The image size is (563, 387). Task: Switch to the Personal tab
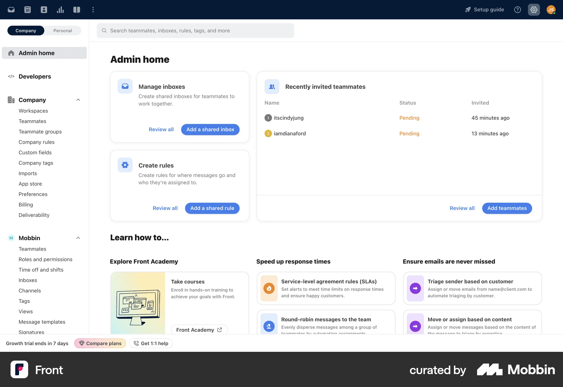pos(62,30)
